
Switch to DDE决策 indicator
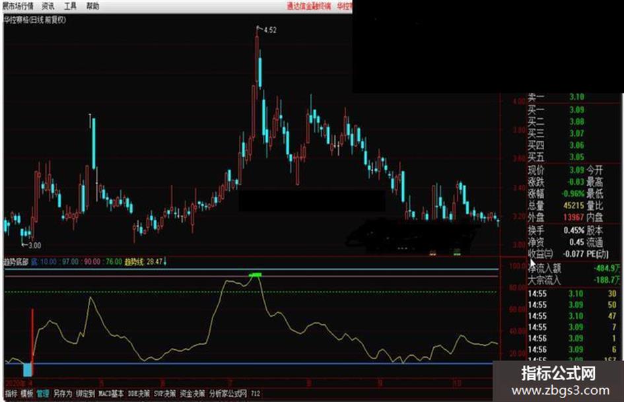click(x=139, y=393)
